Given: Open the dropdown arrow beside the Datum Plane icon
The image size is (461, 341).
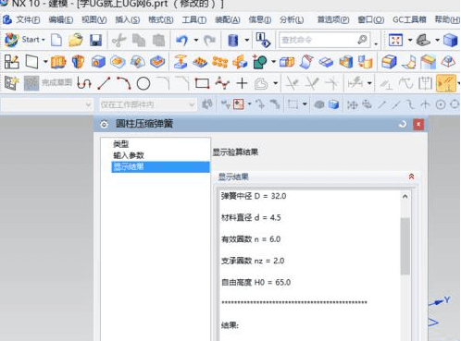Looking at the screenshot, I should pyautogui.click(x=45, y=62).
